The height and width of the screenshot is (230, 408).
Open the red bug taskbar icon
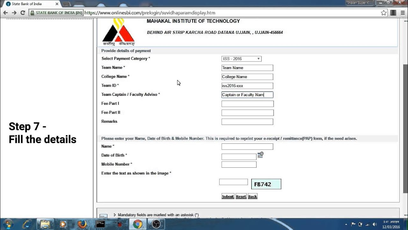coord(120,224)
